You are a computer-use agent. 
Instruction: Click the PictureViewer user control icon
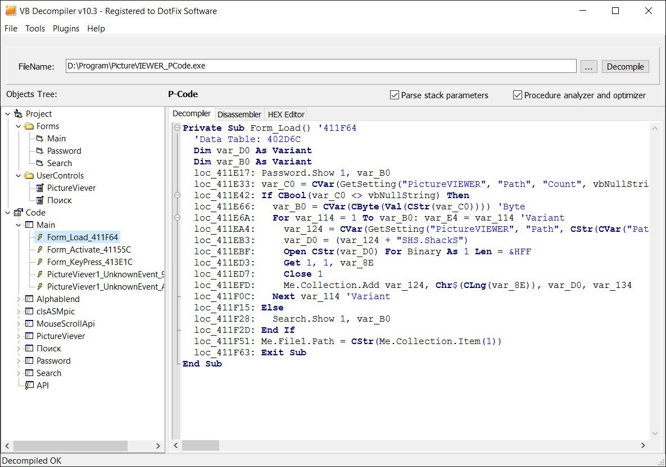39,187
